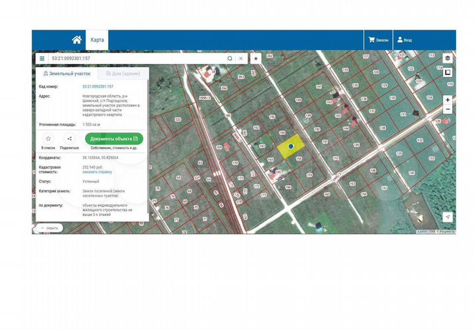Open Документы объекта

coord(114,139)
